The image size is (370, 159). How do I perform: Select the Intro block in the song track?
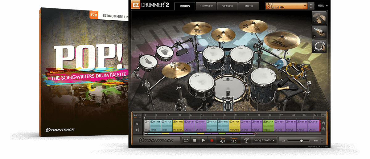click(146, 126)
